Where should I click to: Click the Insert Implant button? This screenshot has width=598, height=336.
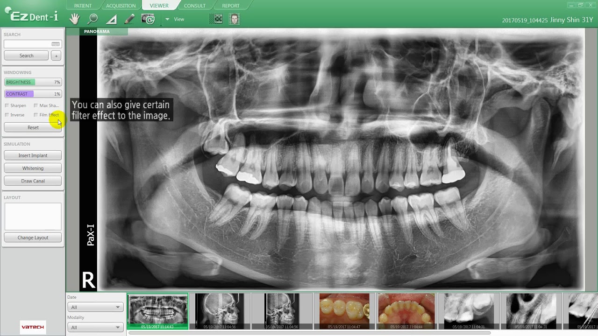33,155
